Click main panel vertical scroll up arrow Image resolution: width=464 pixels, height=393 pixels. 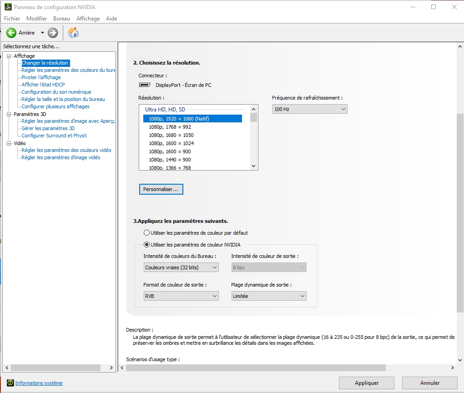pos(460,46)
